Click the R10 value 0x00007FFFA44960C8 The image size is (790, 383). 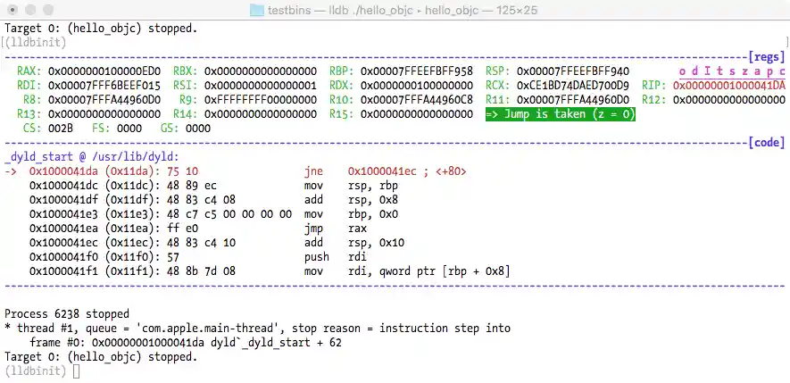tap(417, 100)
